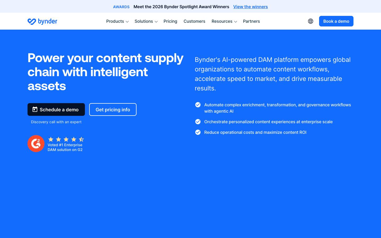The width and height of the screenshot is (381, 238).
Task: Follow the View the winners link
Action: [251, 7]
